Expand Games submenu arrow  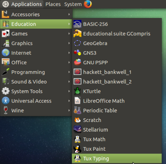pos(69,34)
